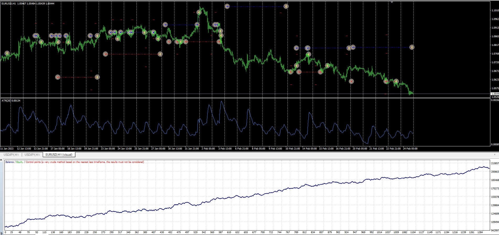Select the blue buy arrow above 1.1010 level
Image resolution: width=499 pixels, height=235 pixels.
(x=227, y=6)
